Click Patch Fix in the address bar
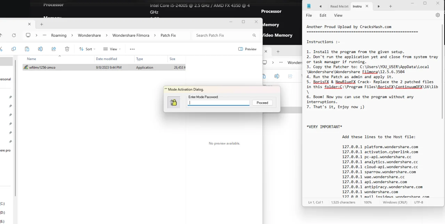Image resolution: width=445 pixels, height=224 pixels. tap(168, 35)
